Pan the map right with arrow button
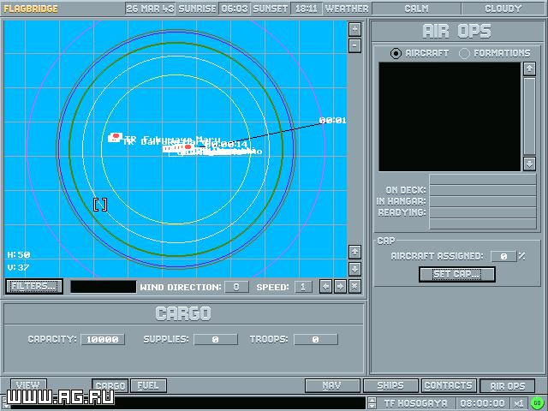Viewport: 548px width, 411px height. click(x=340, y=287)
